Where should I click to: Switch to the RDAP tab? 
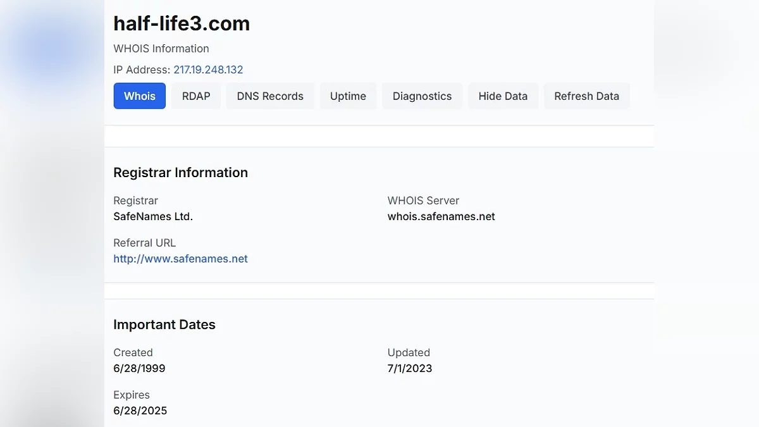195,96
